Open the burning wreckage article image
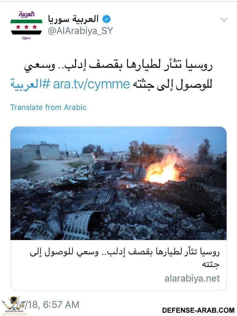Image resolution: width=237 pixels, height=316 pixels. [118, 183]
